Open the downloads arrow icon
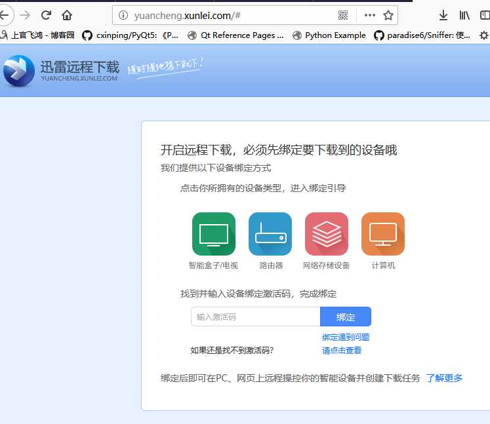The height and width of the screenshot is (424, 490). point(443,15)
